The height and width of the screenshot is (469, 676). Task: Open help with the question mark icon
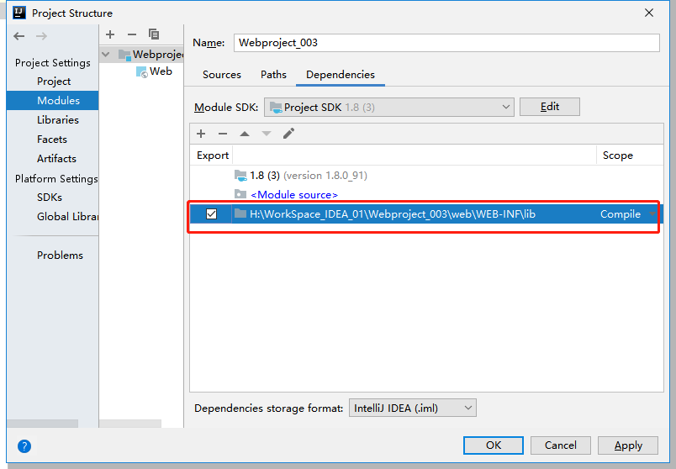coord(24,446)
